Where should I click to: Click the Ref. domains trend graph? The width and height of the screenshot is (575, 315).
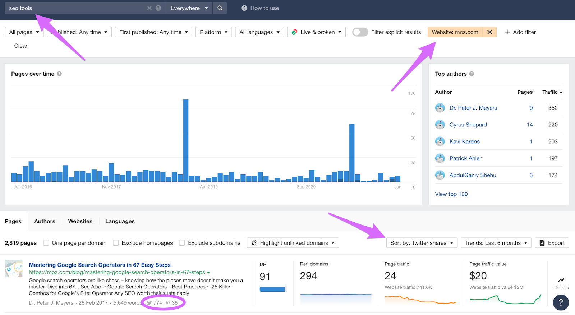tap(336, 299)
